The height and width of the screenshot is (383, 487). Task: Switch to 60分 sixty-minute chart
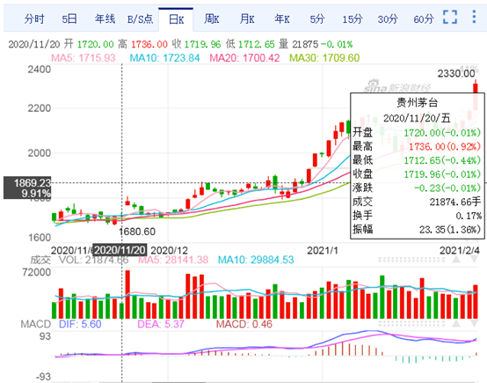coord(424,19)
